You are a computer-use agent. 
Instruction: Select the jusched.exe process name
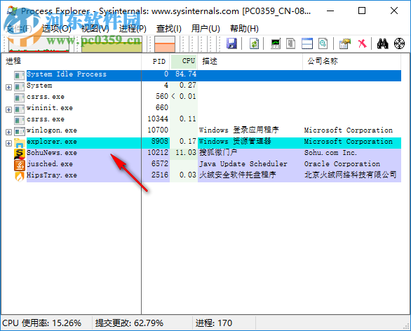[50, 164]
